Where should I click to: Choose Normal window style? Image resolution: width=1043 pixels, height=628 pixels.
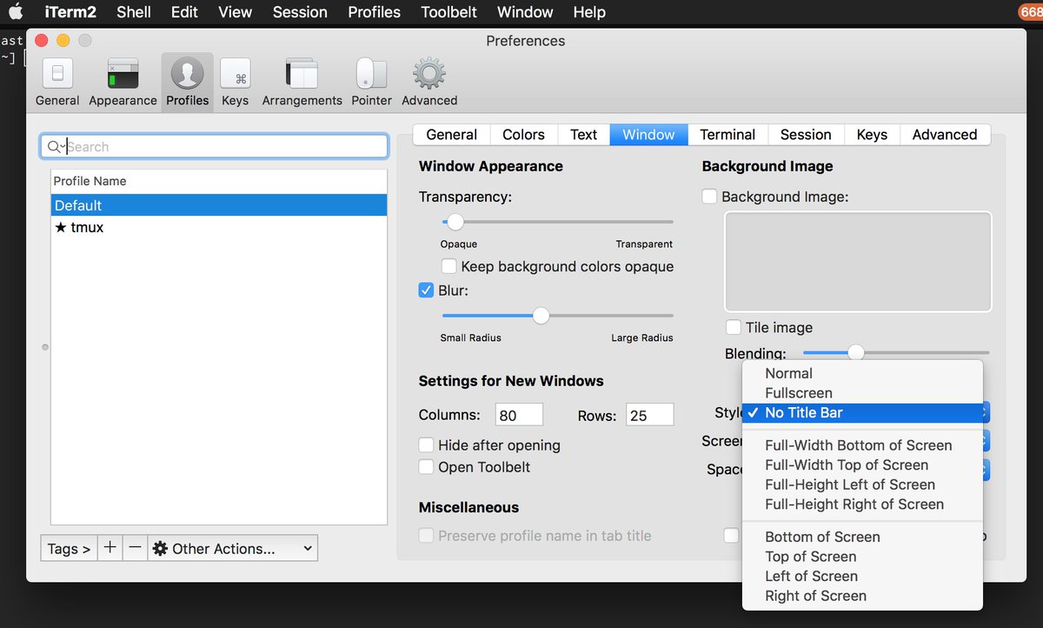click(862, 373)
